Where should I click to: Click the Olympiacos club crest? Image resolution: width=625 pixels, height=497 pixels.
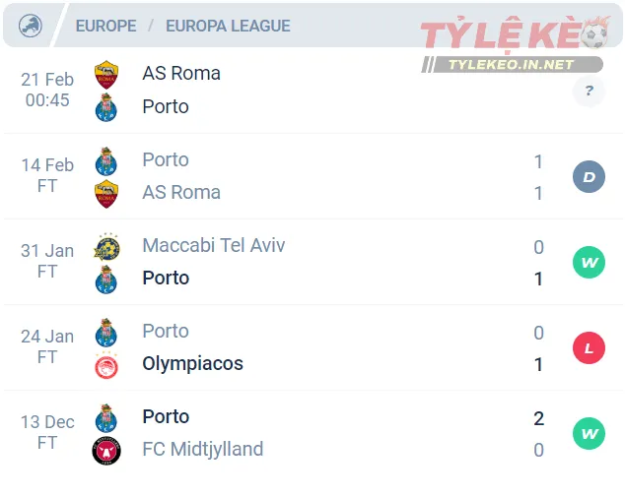[x=106, y=365]
